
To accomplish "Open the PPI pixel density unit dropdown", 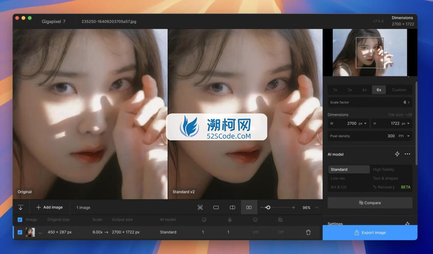I will pos(404,136).
